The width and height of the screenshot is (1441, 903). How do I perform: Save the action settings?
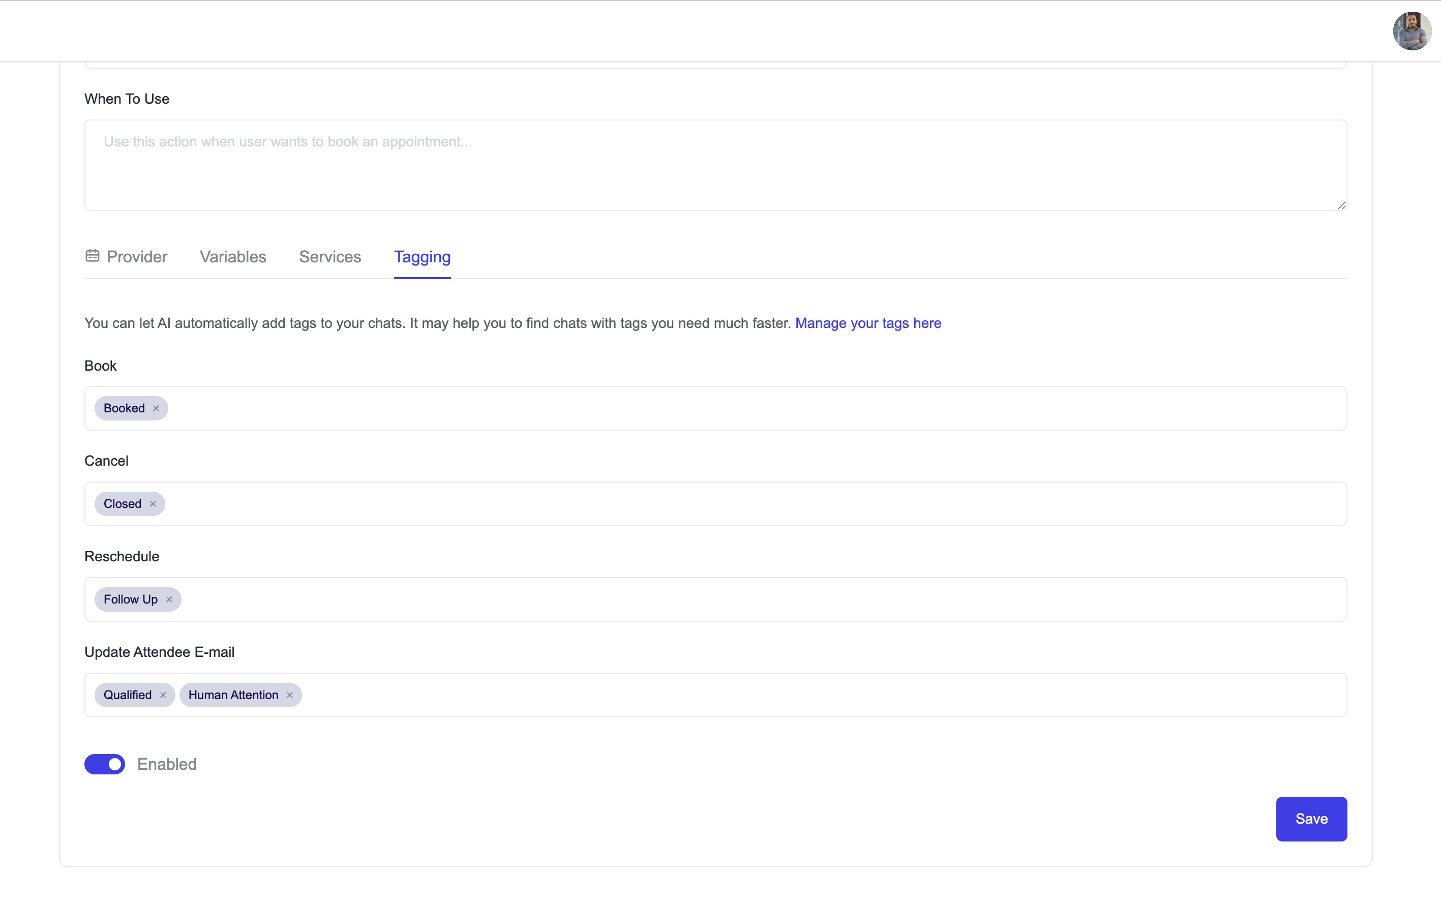[1311, 819]
